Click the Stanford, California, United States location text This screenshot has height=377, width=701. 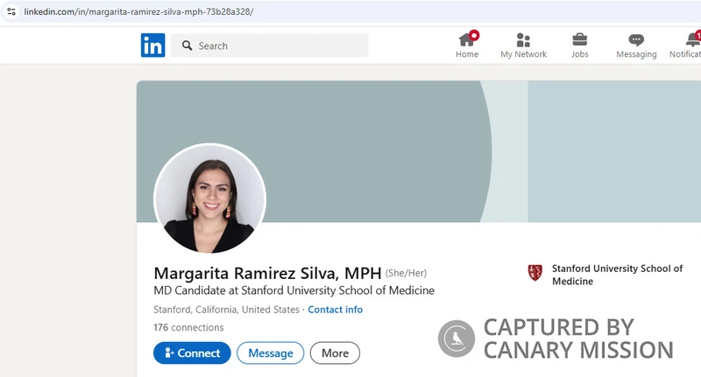point(226,310)
